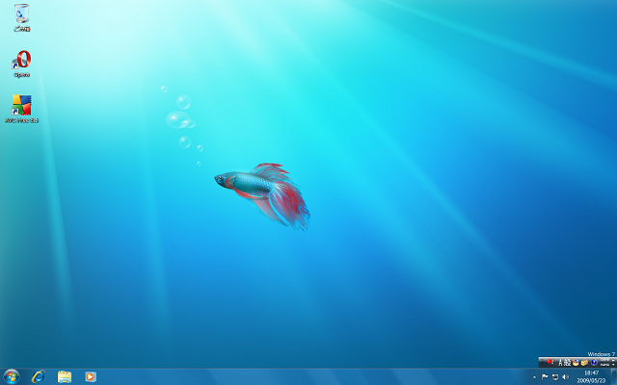The image size is (617, 385).
Task: Toggle KANA on the language bar
Action: tap(604, 365)
